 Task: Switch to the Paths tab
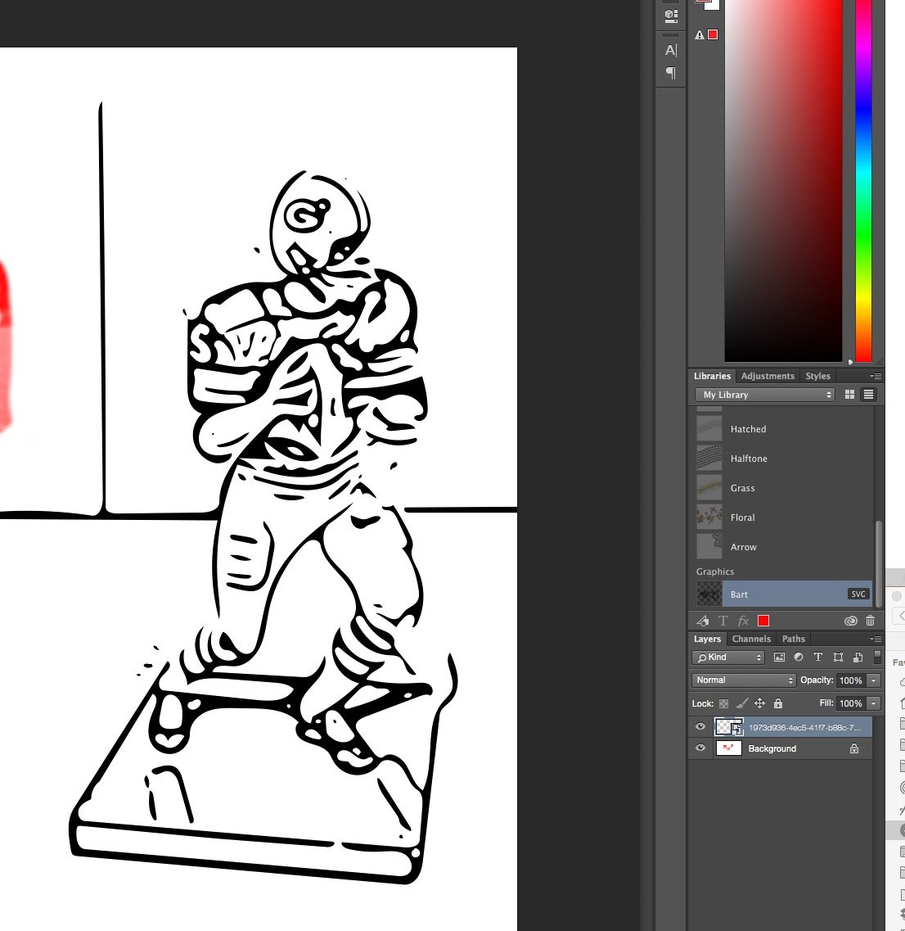coord(794,639)
